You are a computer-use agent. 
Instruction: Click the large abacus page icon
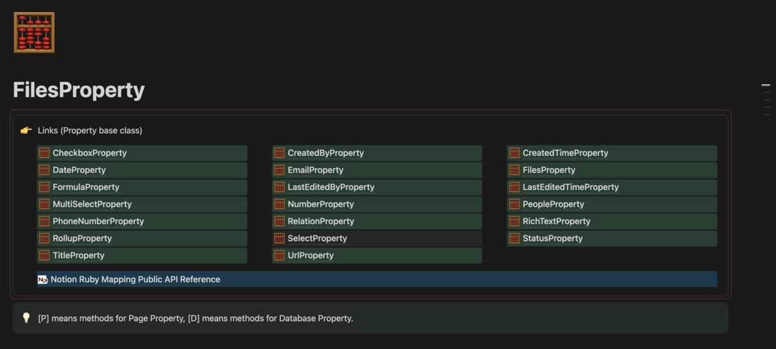34,32
